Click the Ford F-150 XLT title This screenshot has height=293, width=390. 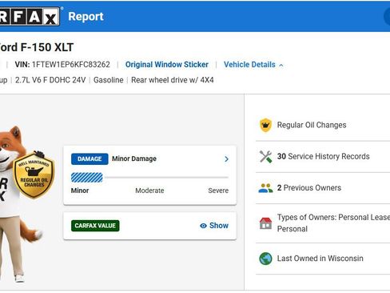click(x=37, y=47)
